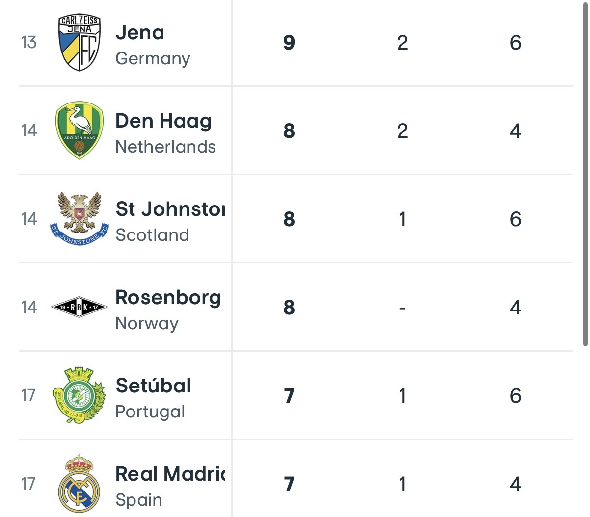Tap the Setúbal green club badge
590x517 pixels.
pos(80,395)
